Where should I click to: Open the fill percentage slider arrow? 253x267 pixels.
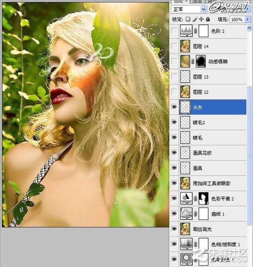(247, 19)
